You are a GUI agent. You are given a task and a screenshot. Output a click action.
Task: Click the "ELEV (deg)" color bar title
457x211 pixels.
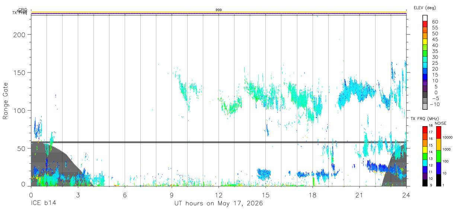pyautogui.click(x=425, y=7)
